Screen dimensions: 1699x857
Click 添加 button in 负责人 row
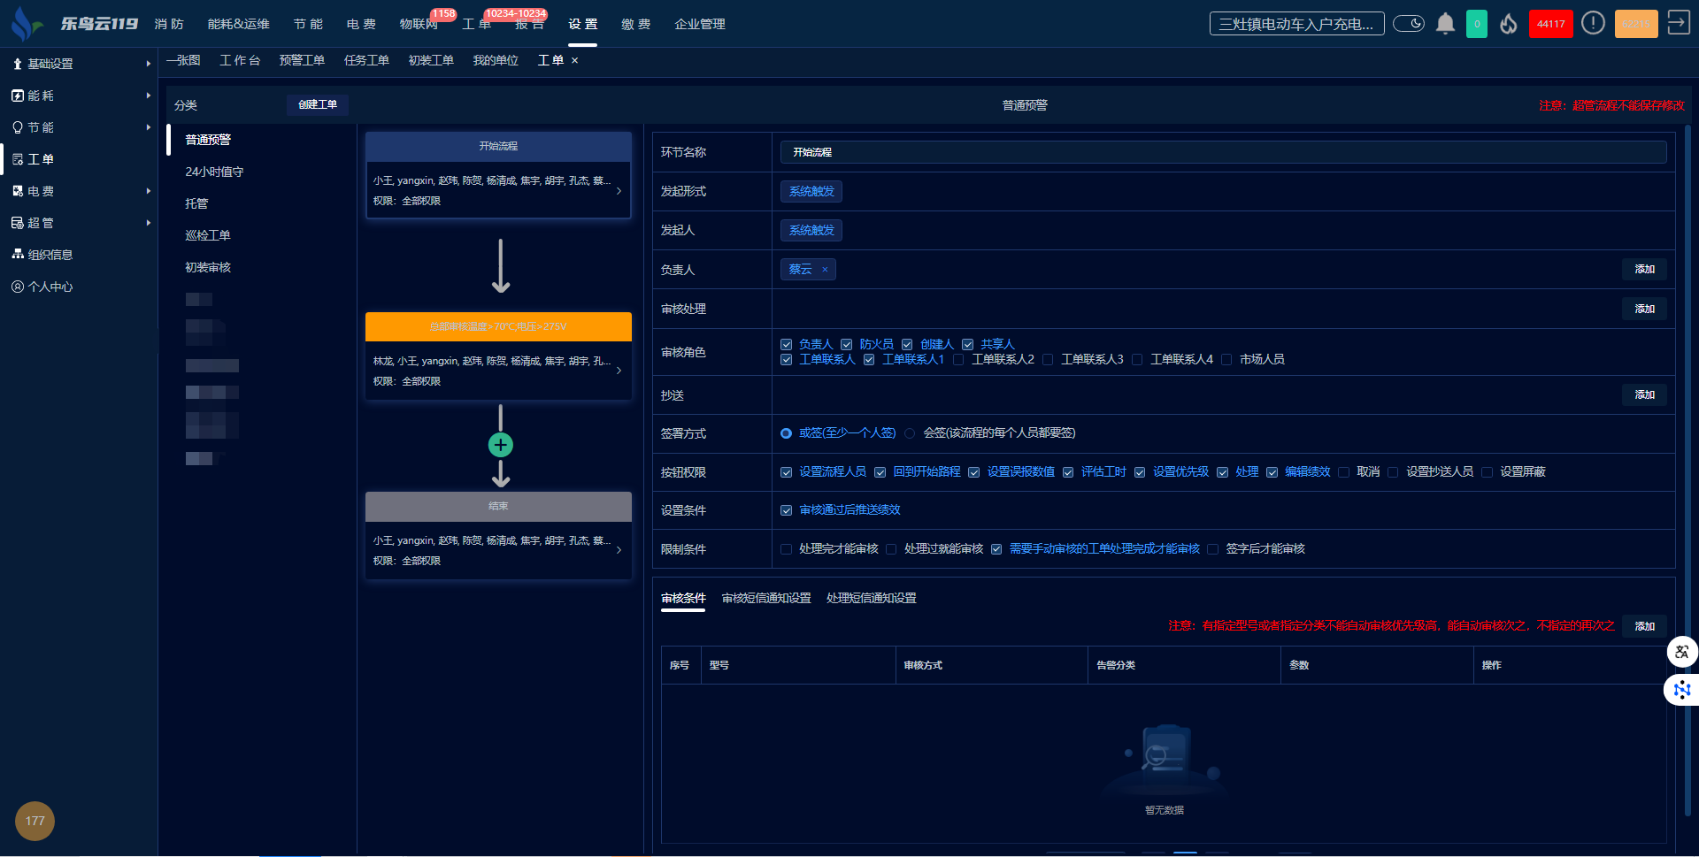tap(1644, 270)
